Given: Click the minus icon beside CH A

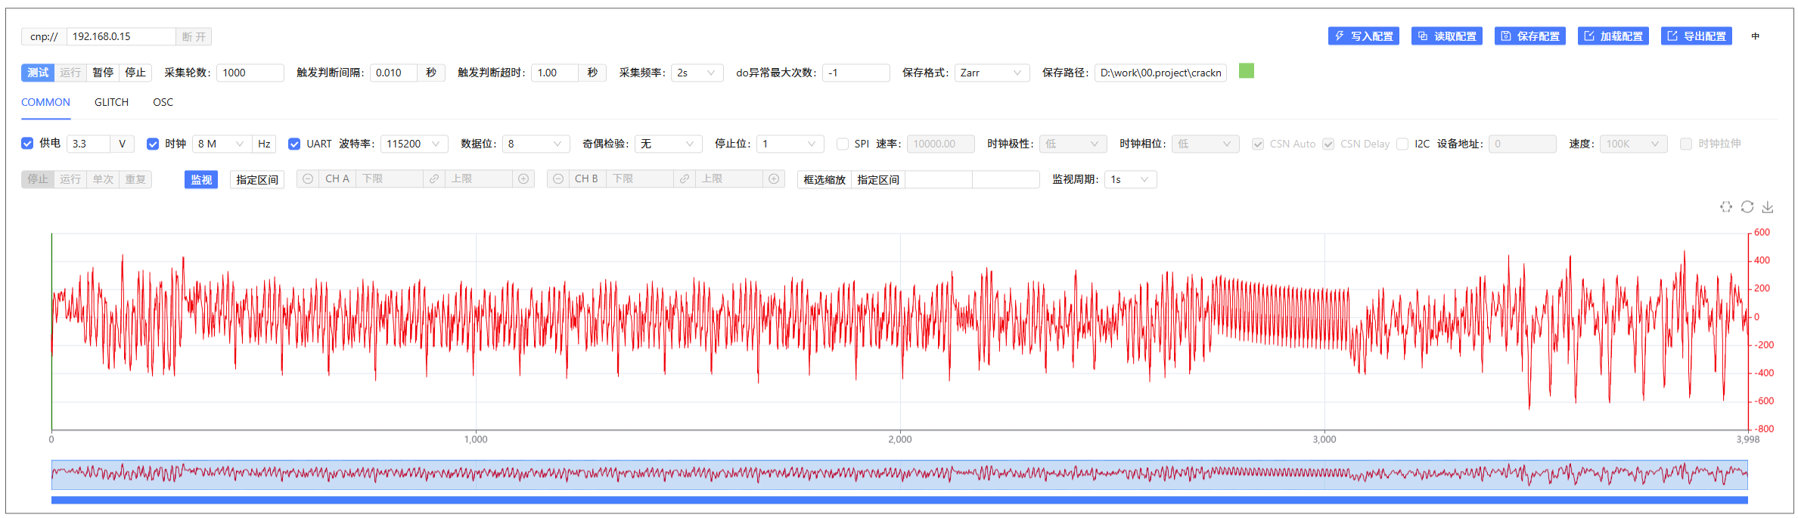Looking at the screenshot, I should (x=308, y=179).
